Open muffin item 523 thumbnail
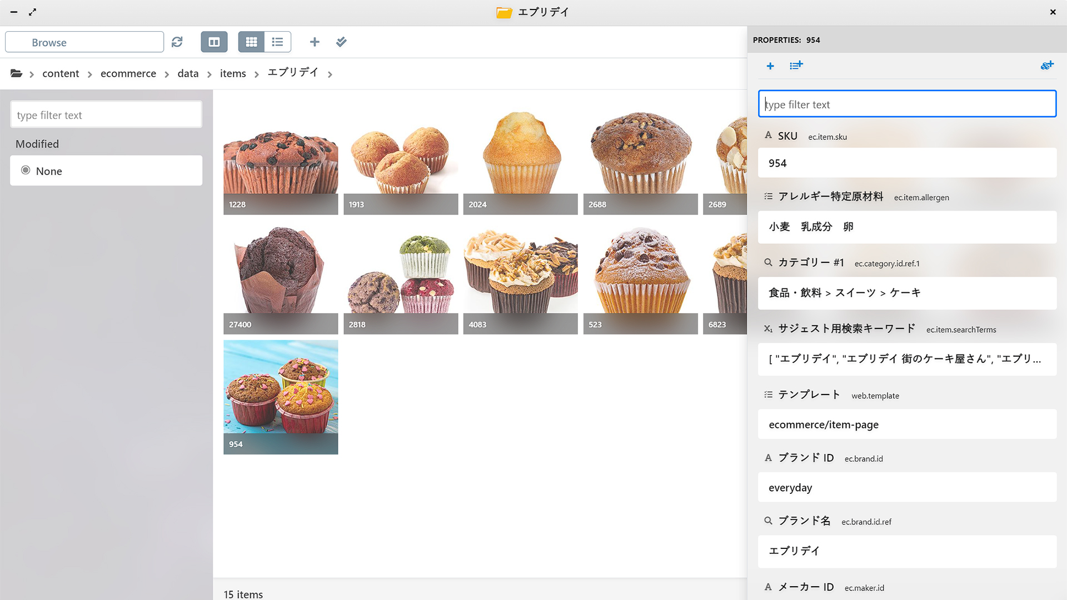This screenshot has width=1067, height=600. coord(641,277)
